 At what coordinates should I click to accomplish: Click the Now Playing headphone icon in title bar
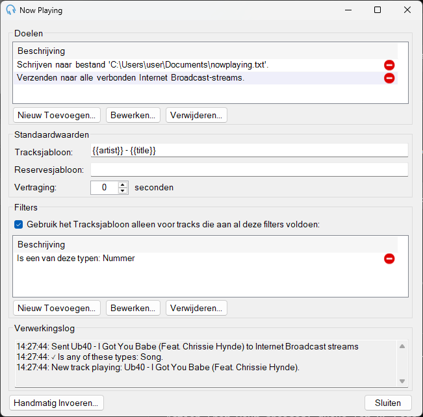pos(11,10)
